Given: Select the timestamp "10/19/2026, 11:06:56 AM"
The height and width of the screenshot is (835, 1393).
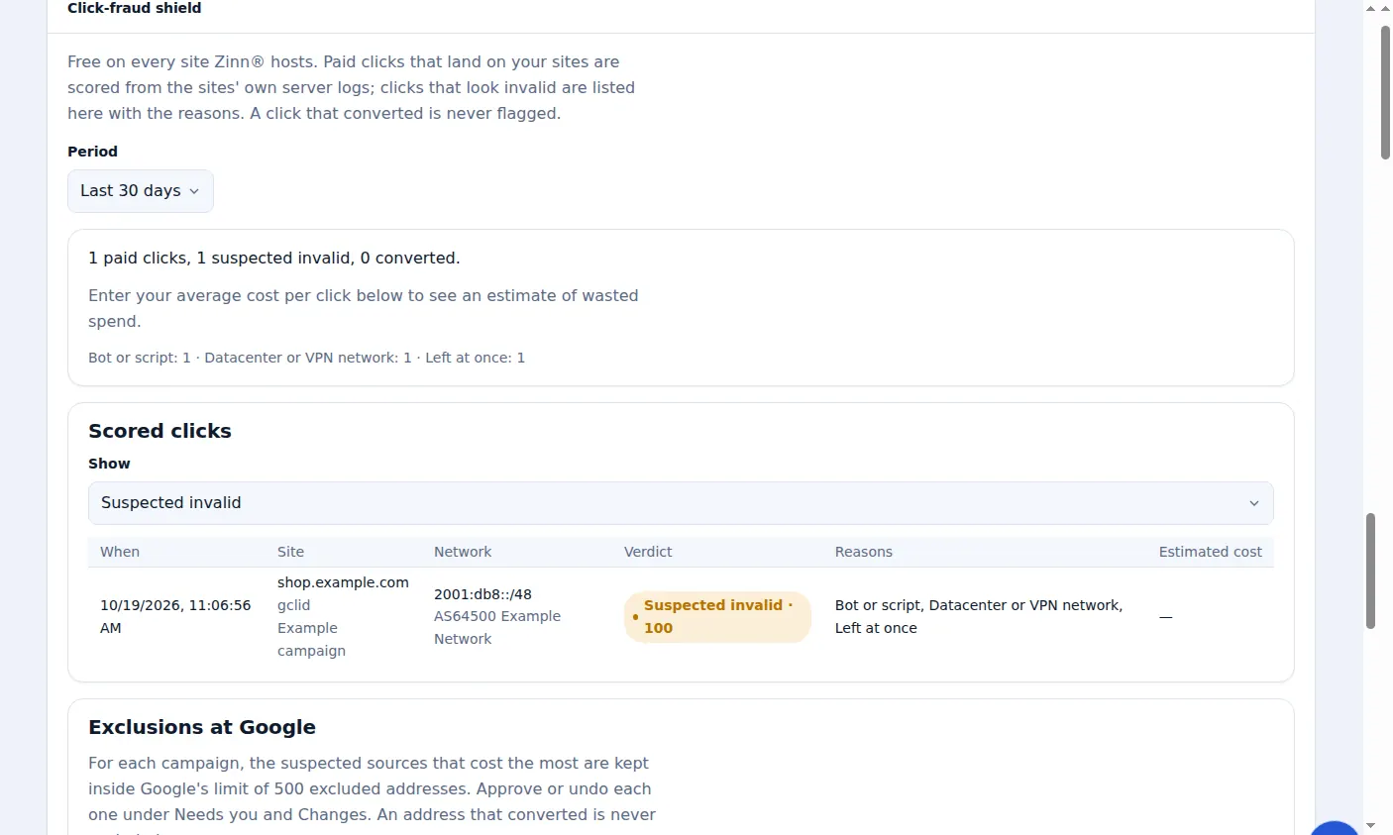Looking at the screenshot, I should pyautogui.click(x=175, y=616).
